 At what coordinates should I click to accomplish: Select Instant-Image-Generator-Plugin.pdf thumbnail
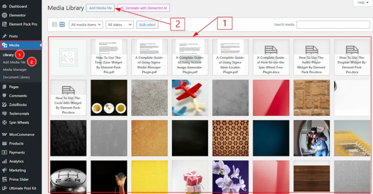[x=190, y=57]
